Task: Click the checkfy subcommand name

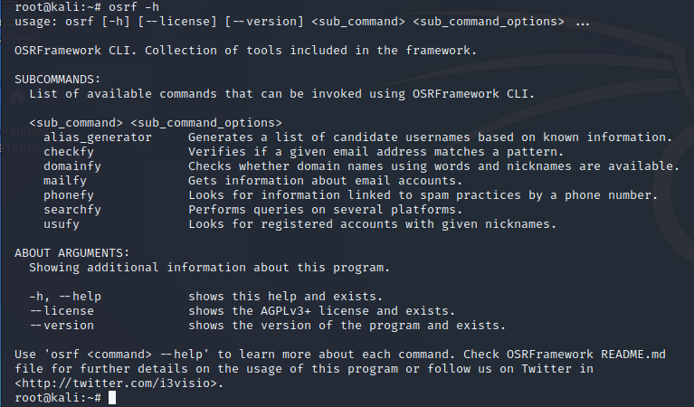Action: [x=69, y=152]
